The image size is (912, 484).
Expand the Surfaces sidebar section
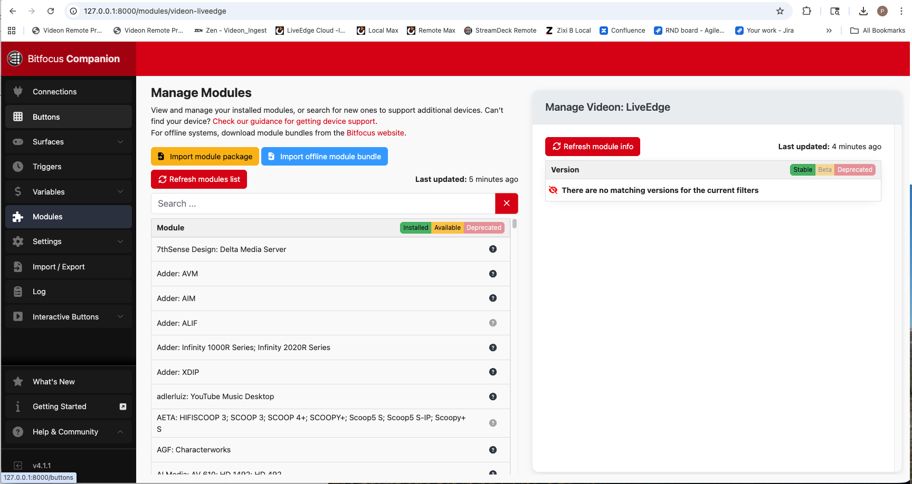(69, 142)
